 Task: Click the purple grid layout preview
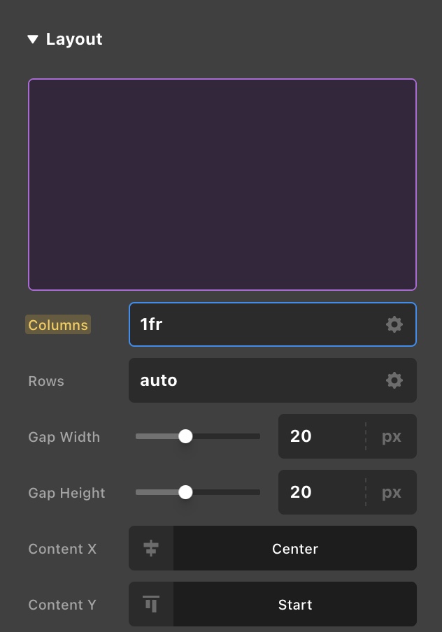coord(222,185)
